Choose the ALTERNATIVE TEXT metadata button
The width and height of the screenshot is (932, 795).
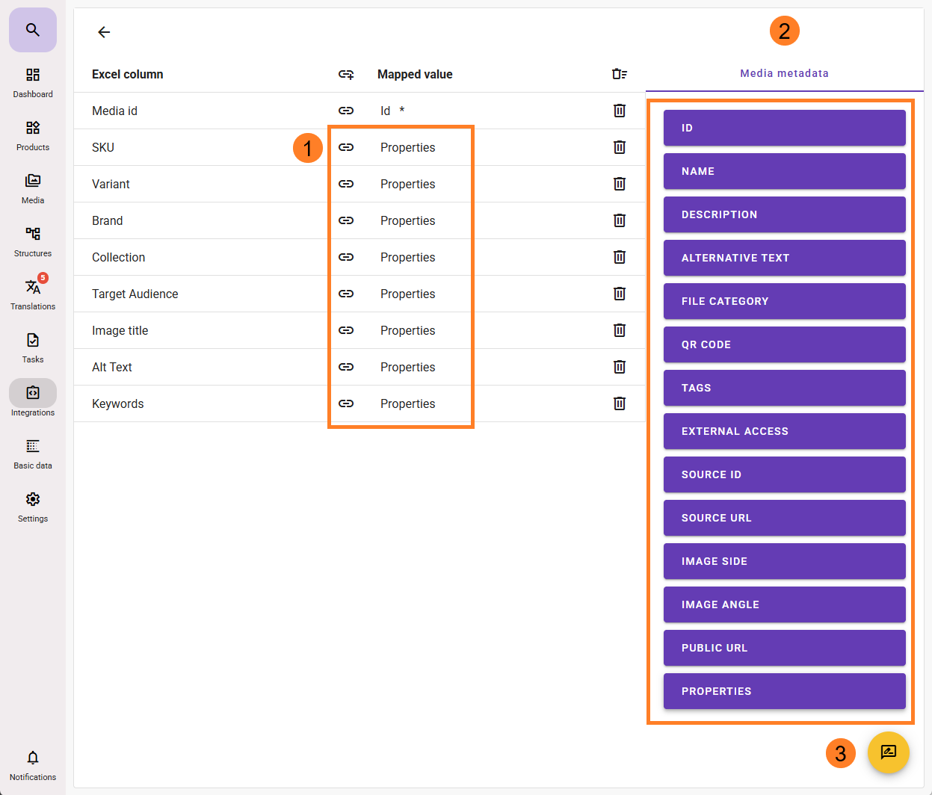point(784,258)
